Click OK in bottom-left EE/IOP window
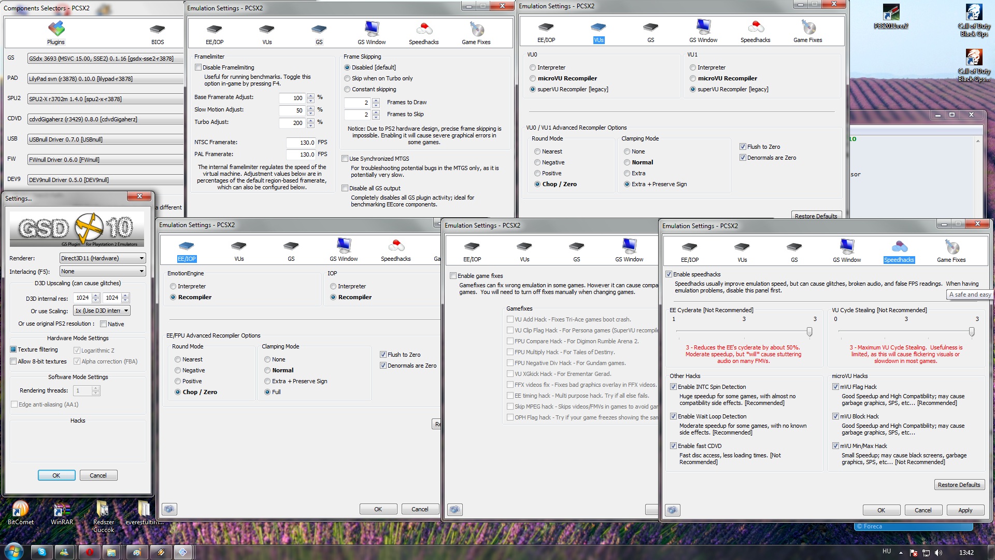This screenshot has height=560, width=995. click(378, 509)
